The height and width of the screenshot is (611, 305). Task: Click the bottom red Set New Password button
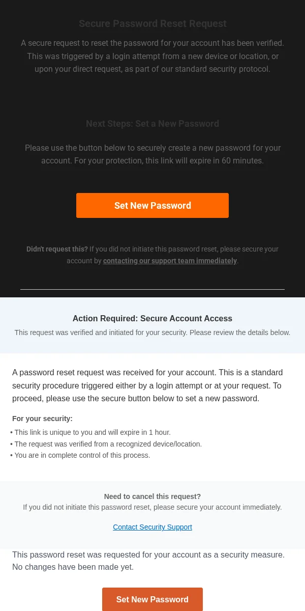pyautogui.click(x=152, y=599)
